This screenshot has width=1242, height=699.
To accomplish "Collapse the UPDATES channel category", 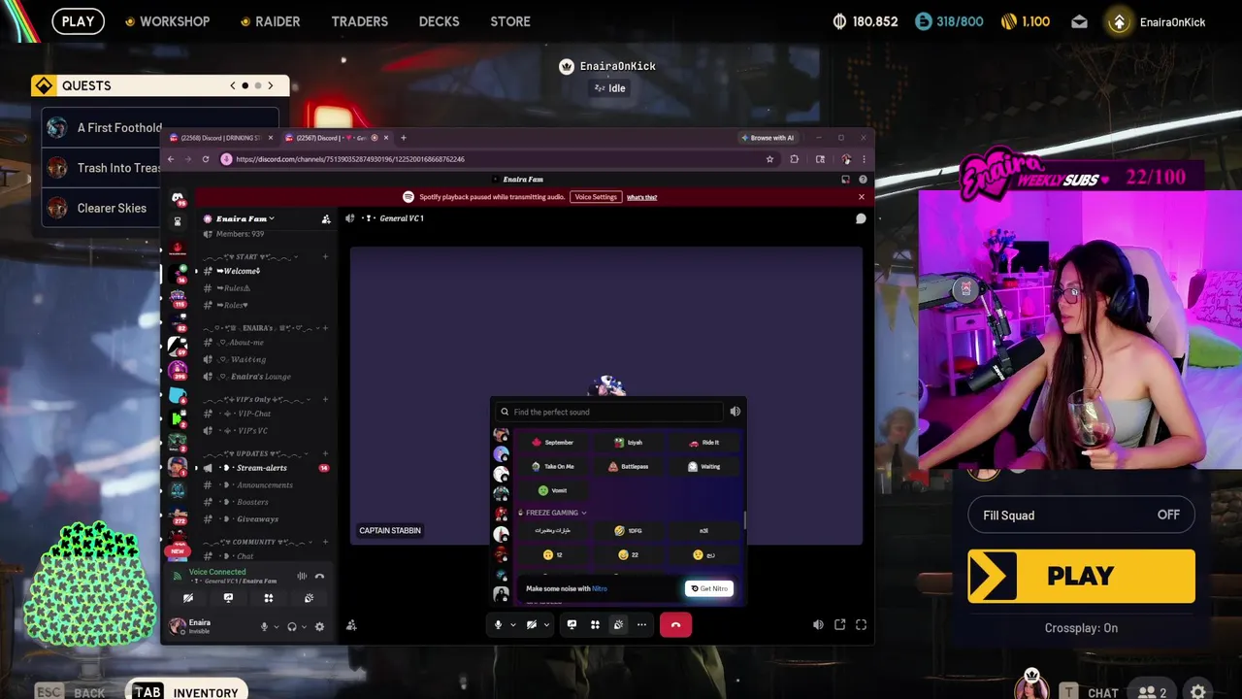I will coord(255,453).
